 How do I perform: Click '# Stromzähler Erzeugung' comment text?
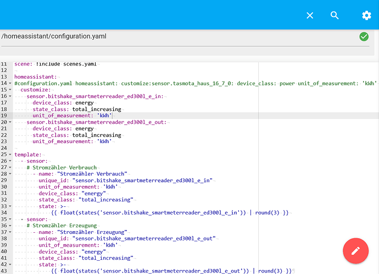[62, 226]
